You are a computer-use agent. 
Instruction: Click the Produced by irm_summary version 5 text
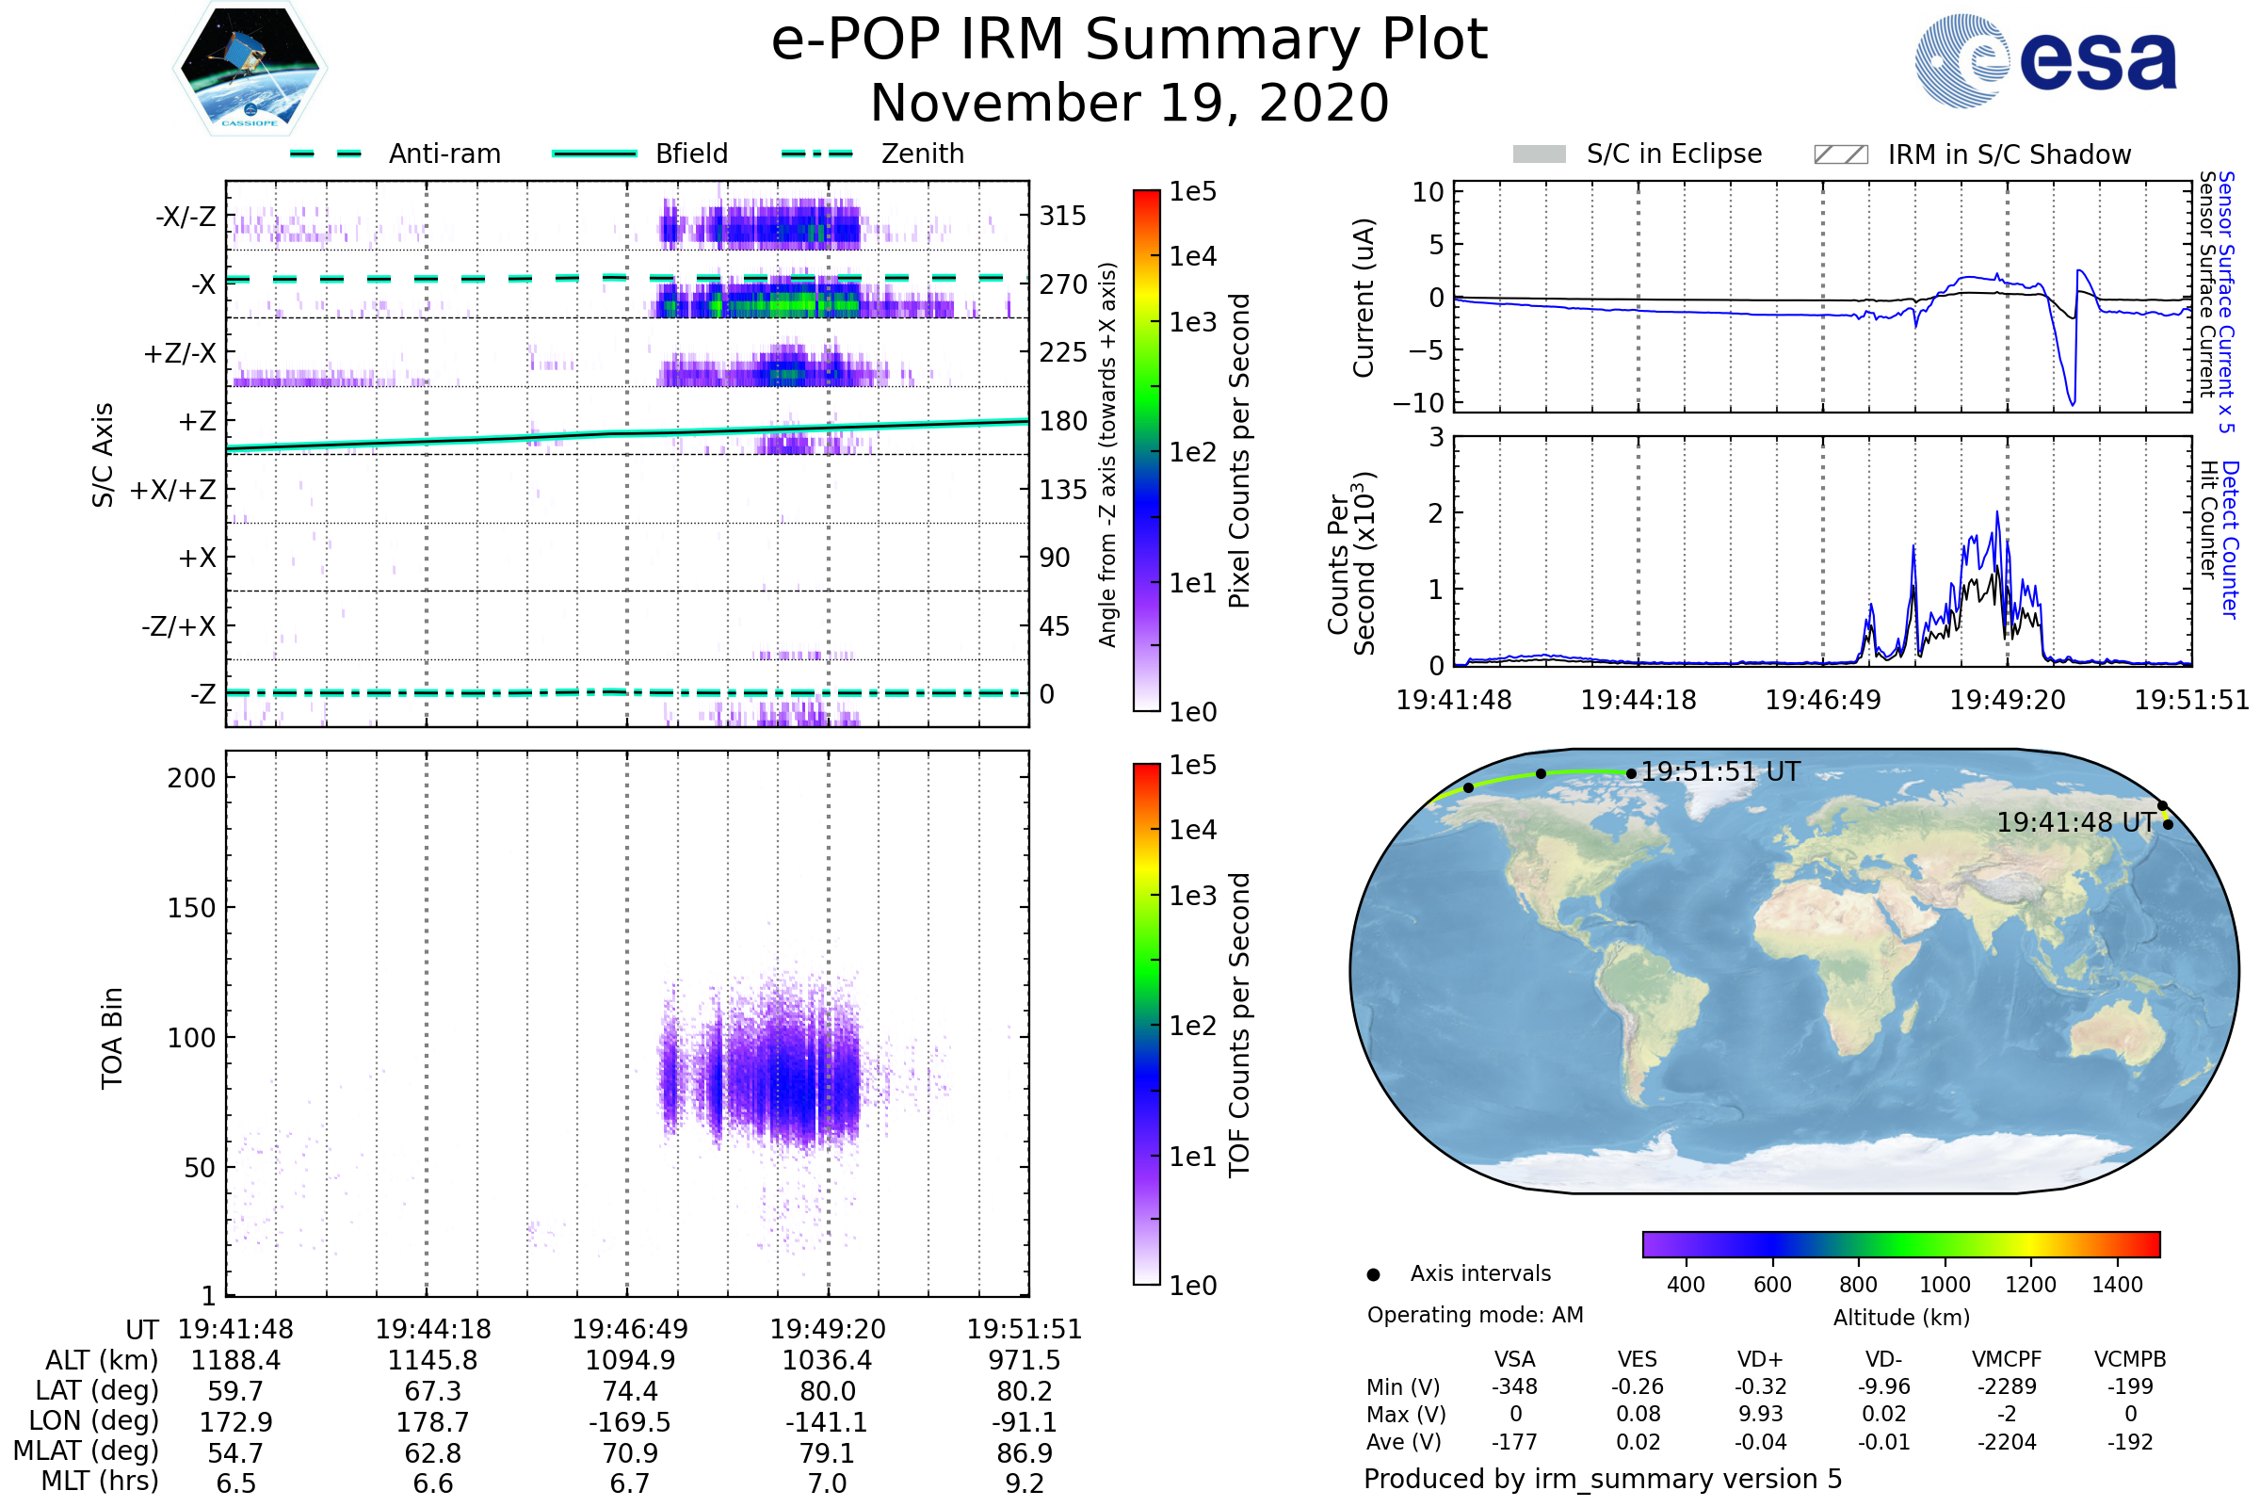tap(1603, 1479)
